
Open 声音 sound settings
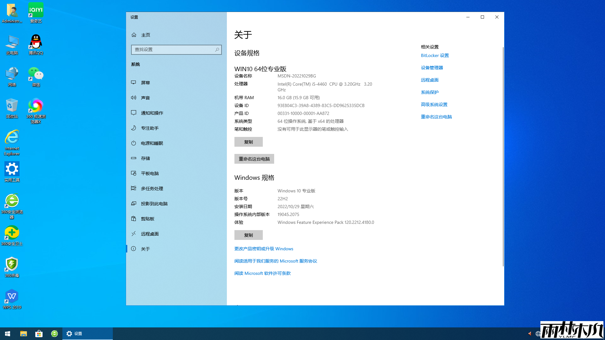tap(146, 98)
